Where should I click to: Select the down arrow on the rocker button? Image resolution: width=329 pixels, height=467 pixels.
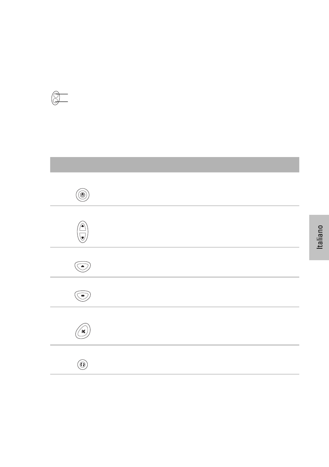[x=82, y=237]
